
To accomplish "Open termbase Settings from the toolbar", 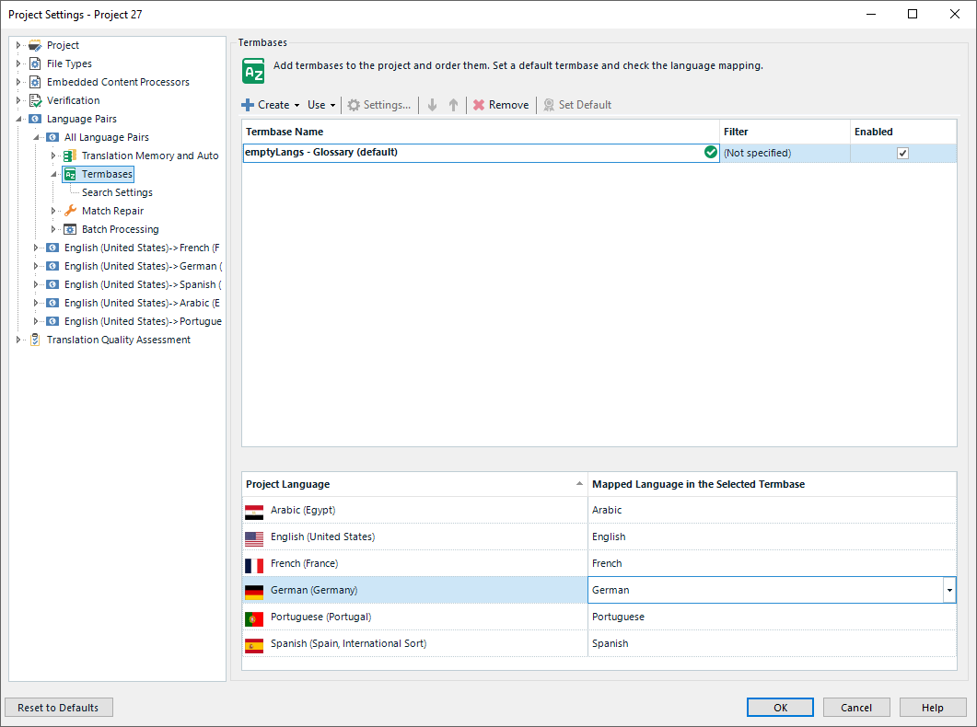I will click(x=378, y=105).
